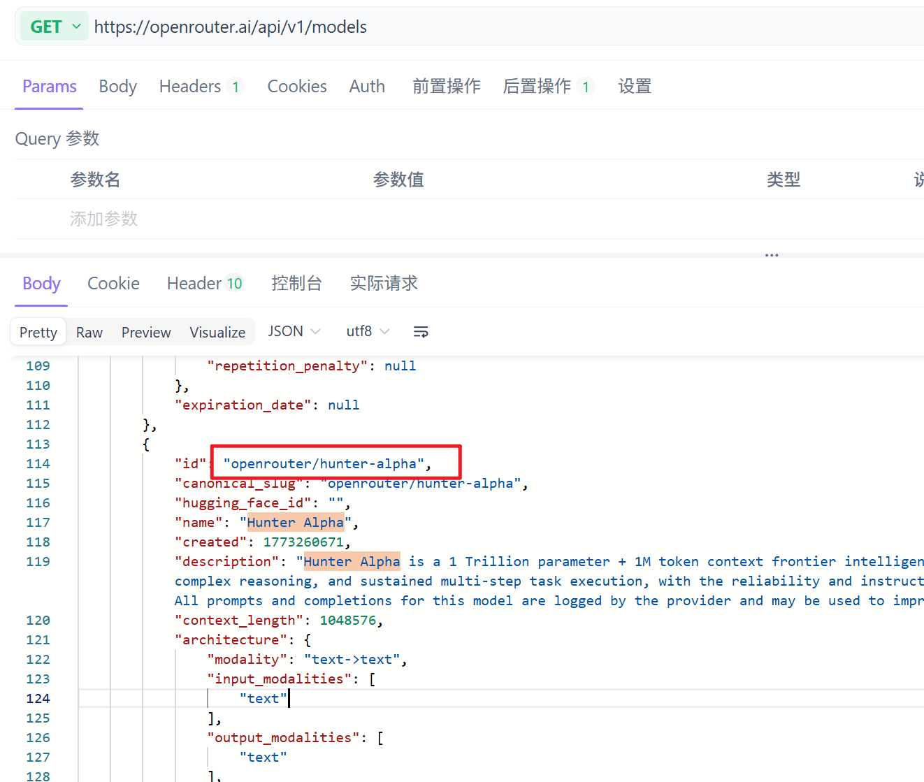Open the 后置操作 tab
The width and height of the screenshot is (924, 782).
click(548, 87)
